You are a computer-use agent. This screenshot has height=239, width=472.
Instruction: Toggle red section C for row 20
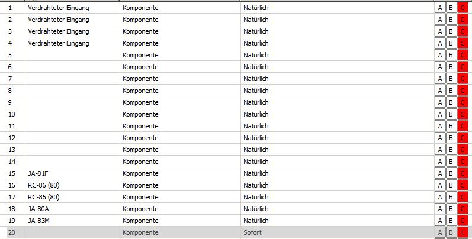pyautogui.click(x=462, y=232)
